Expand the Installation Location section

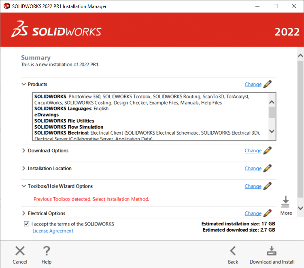click(x=23, y=169)
